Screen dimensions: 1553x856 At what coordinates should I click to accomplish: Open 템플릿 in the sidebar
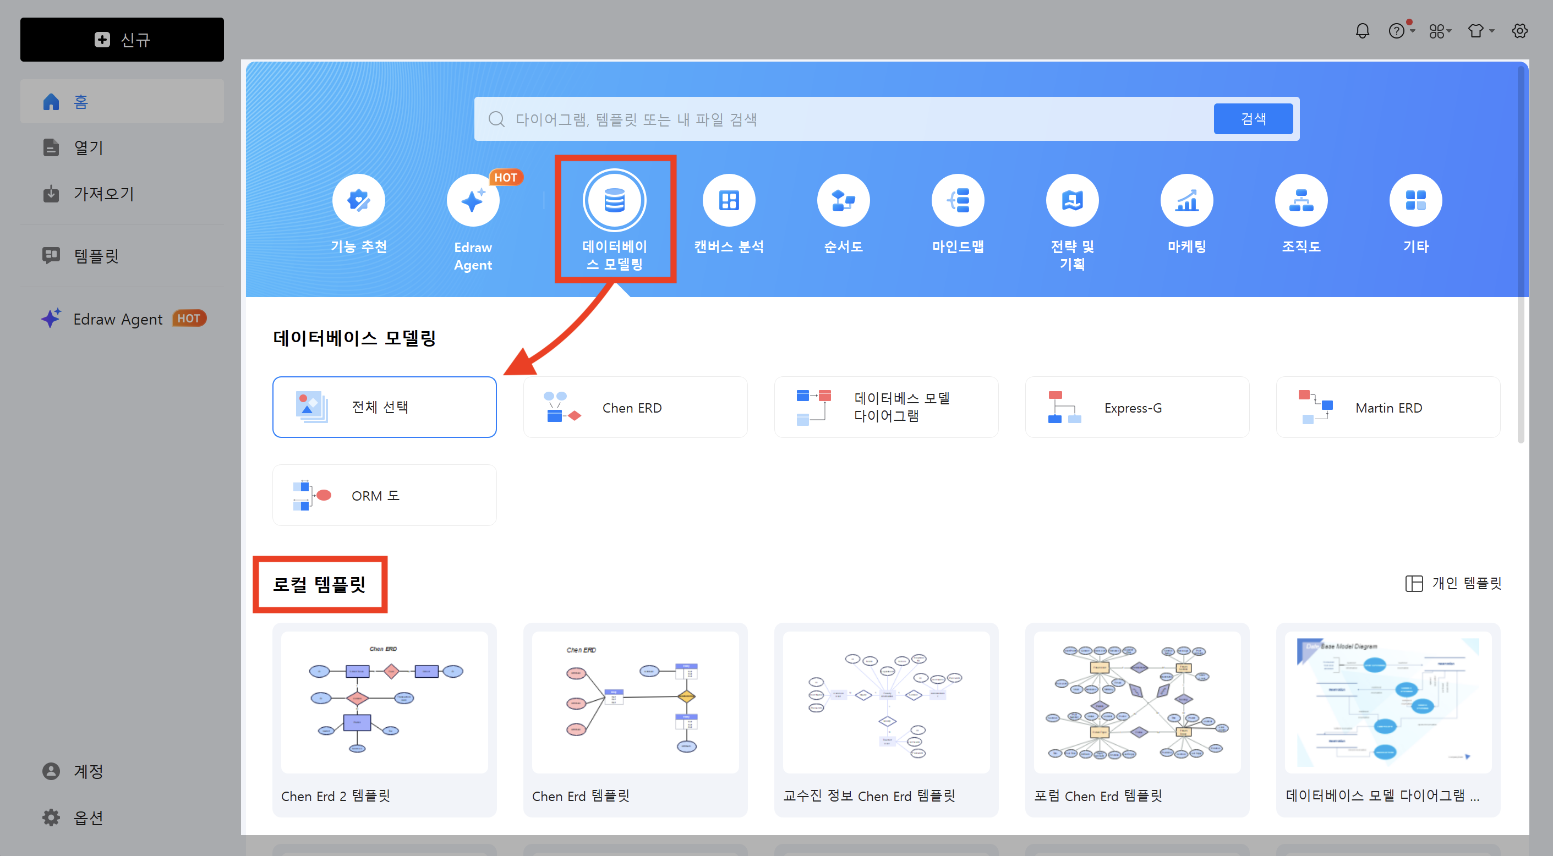pos(96,256)
